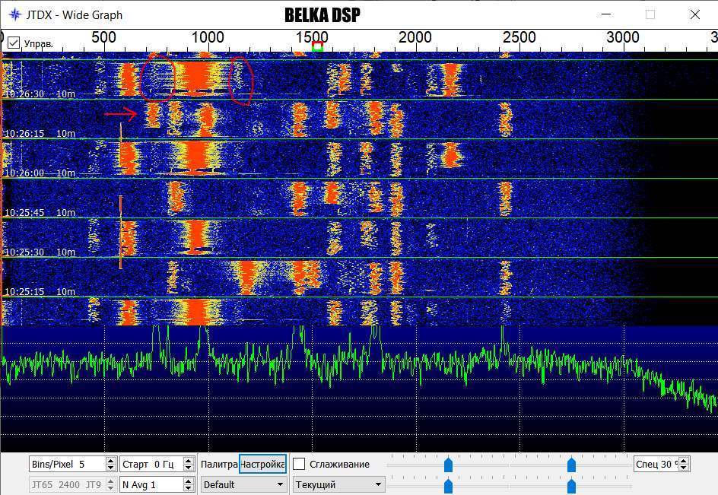
Task: Click the 2000 Hz scale label
Action: (415, 37)
